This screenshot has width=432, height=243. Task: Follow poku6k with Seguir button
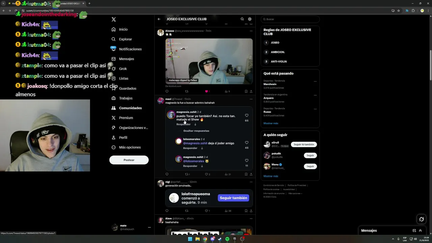click(310, 156)
